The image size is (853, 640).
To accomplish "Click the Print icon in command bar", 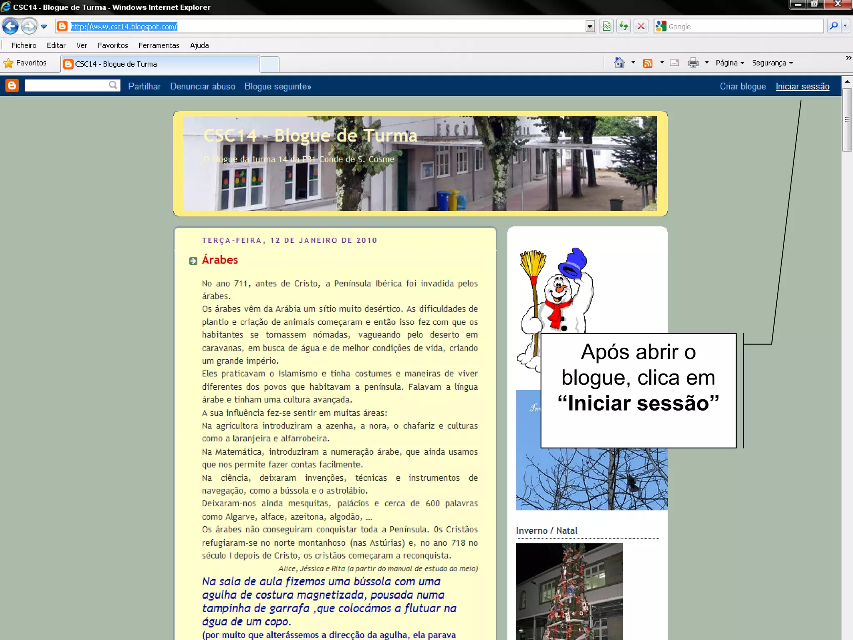I will [x=693, y=63].
